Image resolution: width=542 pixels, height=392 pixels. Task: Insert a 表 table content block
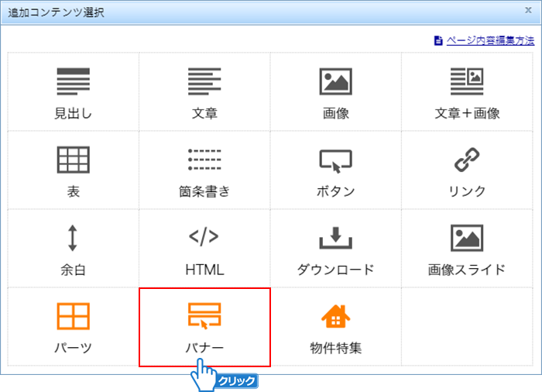pyautogui.click(x=74, y=160)
